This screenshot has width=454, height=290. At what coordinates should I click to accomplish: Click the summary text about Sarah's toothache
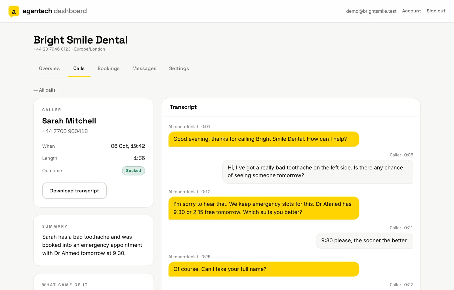pyautogui.click(x=92, y=245)
